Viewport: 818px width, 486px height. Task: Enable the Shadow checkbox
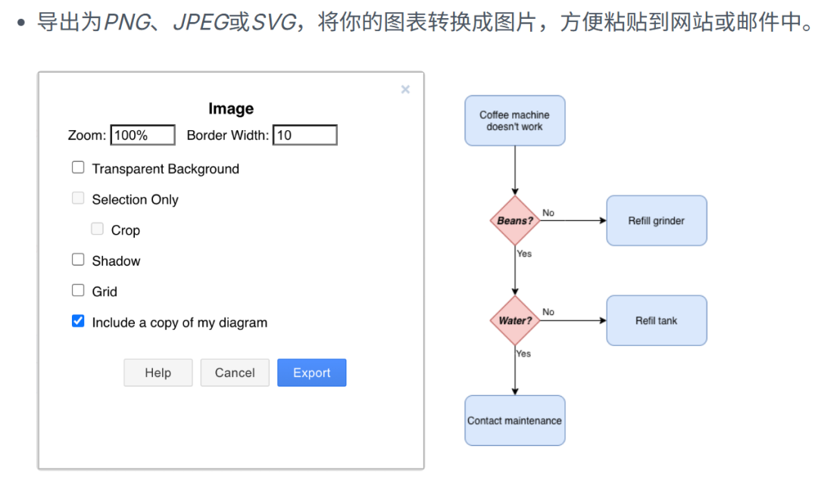[x=78, y=260]
